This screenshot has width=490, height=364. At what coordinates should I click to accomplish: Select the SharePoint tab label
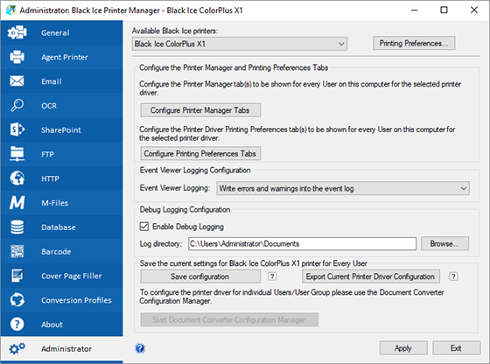tap(61, 130)
